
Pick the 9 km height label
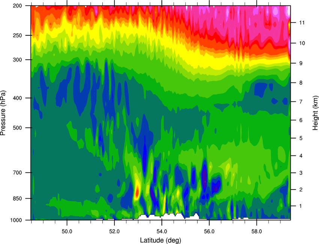(301, 63)
